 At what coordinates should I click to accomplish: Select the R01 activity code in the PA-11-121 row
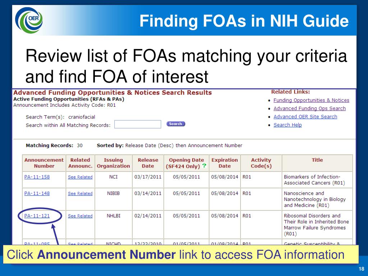click(247, 216)
